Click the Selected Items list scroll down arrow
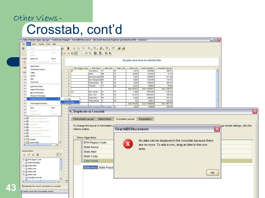 [x=61, y=179]
